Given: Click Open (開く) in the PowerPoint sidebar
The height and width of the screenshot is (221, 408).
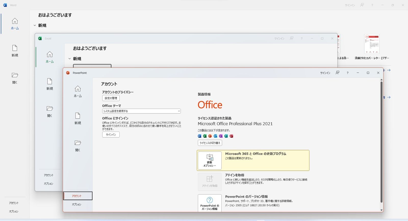Looking at the screenshot, I should (x=78, y=146).
